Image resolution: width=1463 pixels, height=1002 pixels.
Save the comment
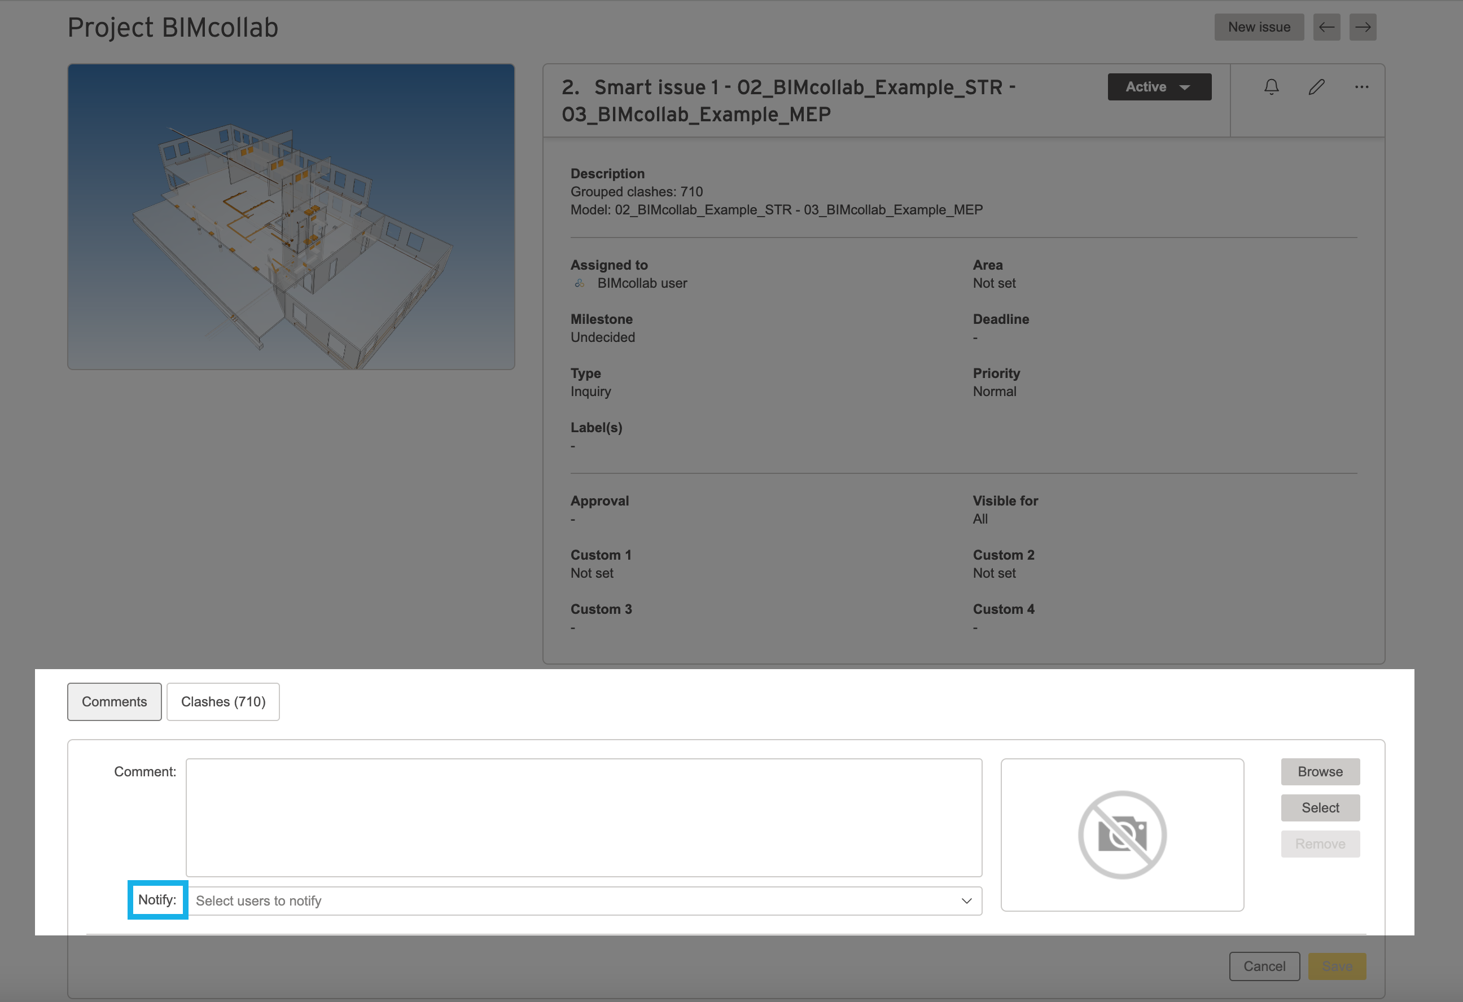click(x=1337, y=966)
